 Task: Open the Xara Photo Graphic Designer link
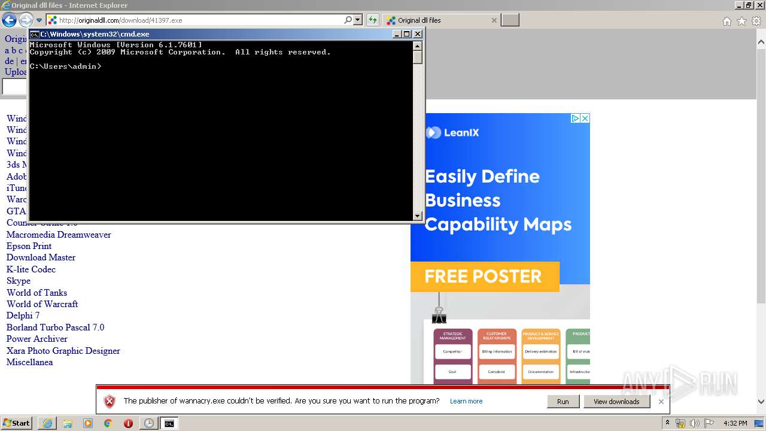pyautogui.click(x=63, y=351)
